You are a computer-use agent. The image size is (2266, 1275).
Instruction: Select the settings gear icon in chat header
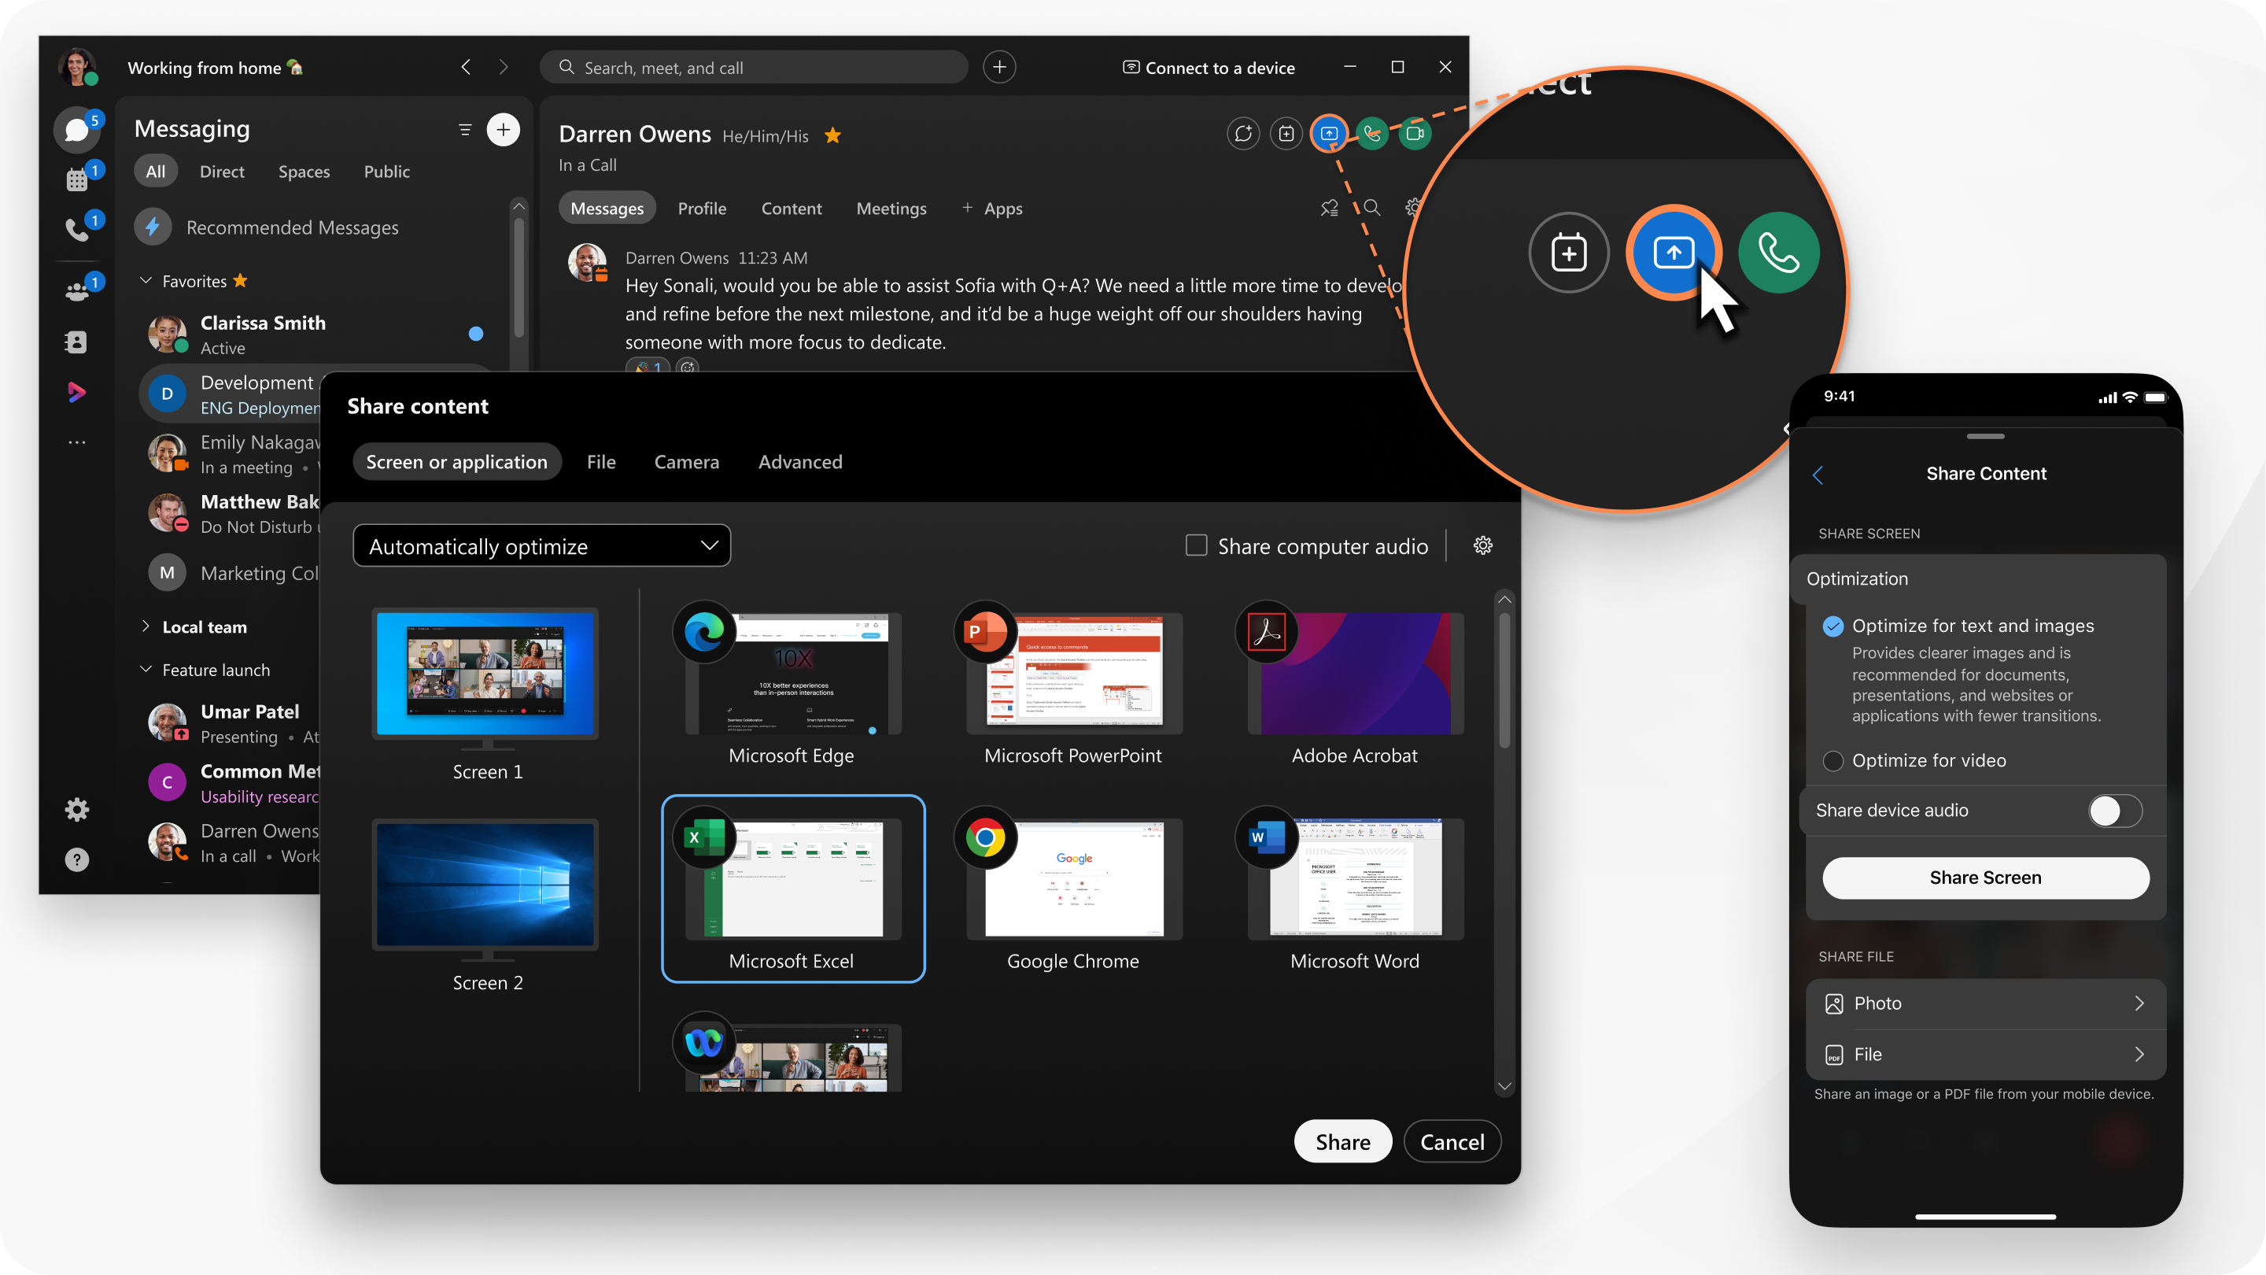(x=1413, y=207)
